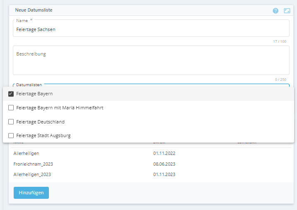
Task: Choose Feiertage Deutschland from the list
Action: tap(40, 122)
